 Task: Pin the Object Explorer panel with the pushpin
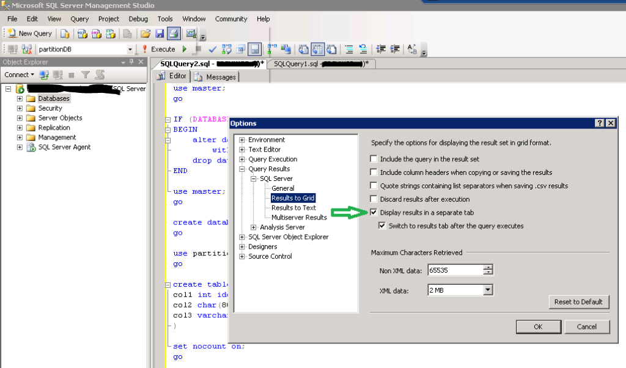point(131,62)
